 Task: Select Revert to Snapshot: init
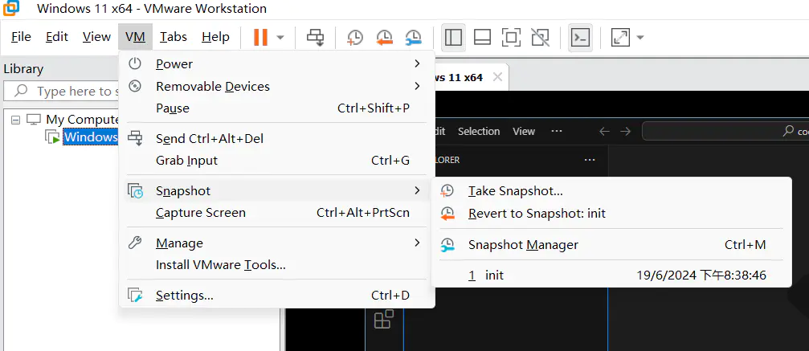tap(611, 213)
